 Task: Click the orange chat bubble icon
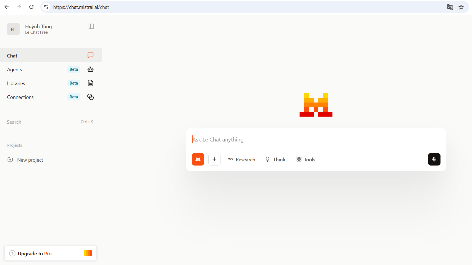coord(90,56)
